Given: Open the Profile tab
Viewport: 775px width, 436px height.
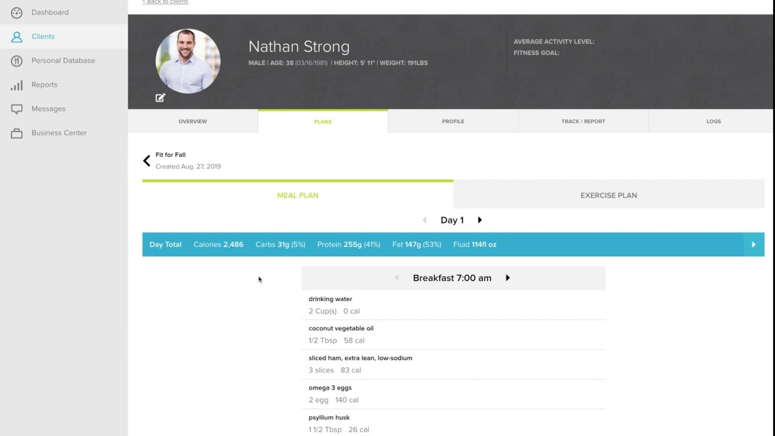Looking at the screenshot, I should pos(453,121).
